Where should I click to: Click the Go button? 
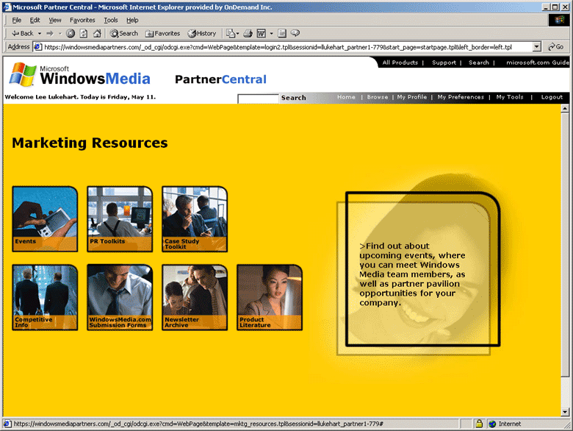(556, 47)
